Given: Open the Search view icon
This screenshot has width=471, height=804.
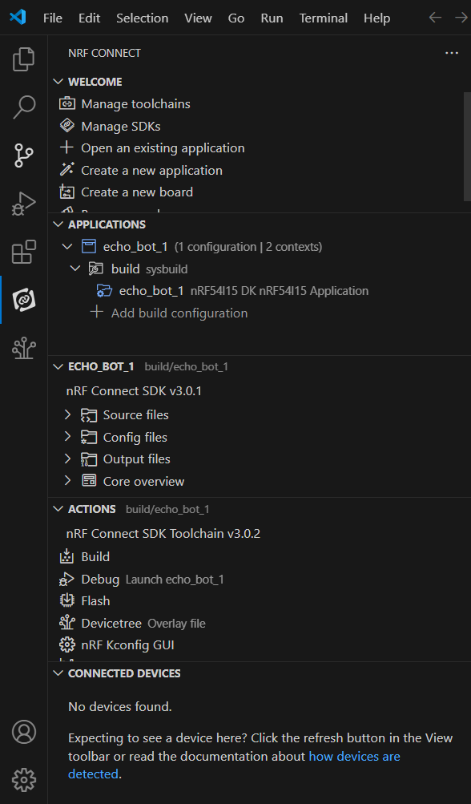Looking at the screenshot, I should (x=23, y=107).
